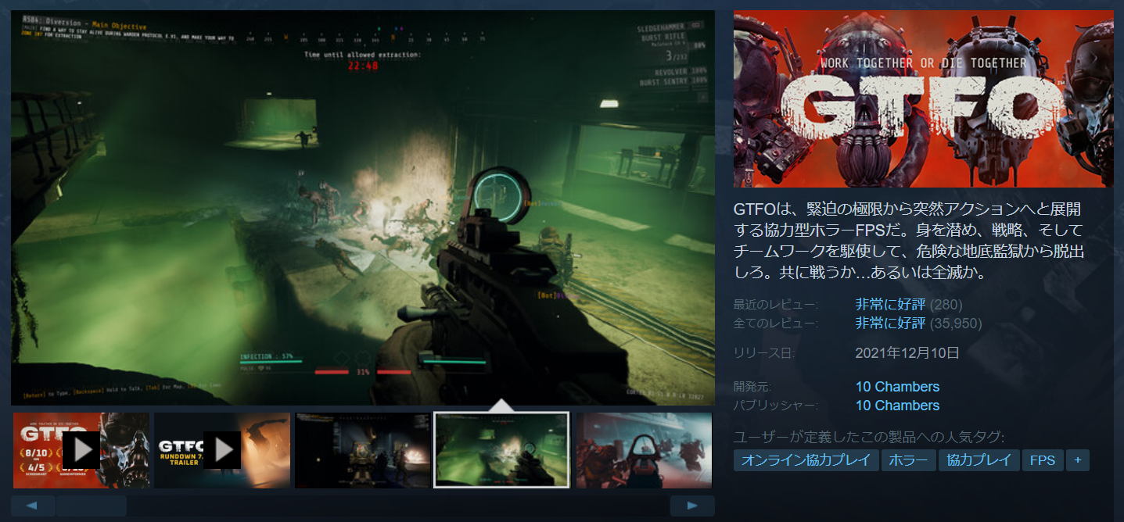Click the plus button to add tags
The width and height of the screenshot is (1124, 522).
click(x=1077, y=460)
